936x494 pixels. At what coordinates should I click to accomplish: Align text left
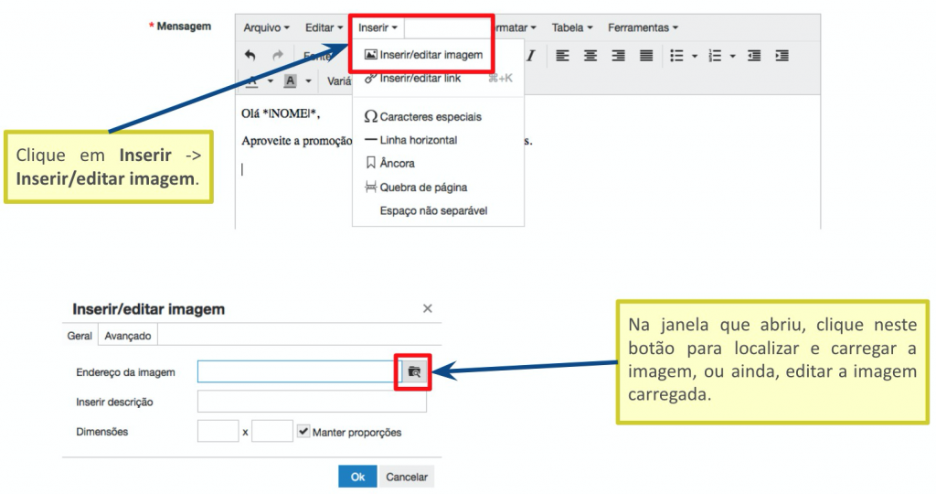coord(562,56)
